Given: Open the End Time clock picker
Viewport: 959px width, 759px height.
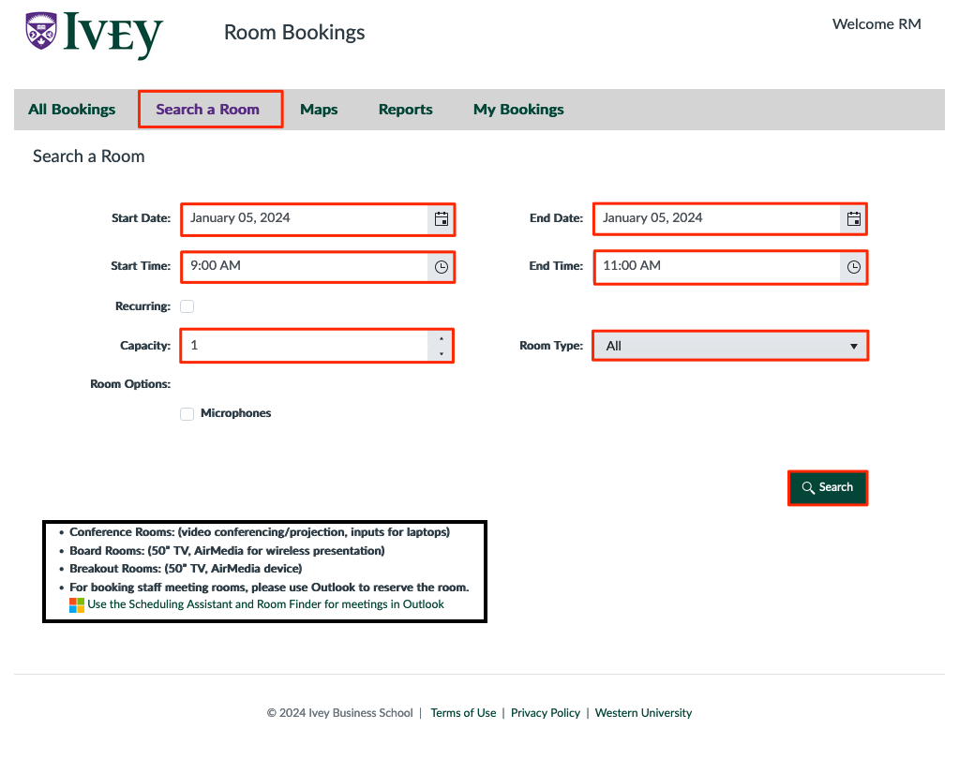Looking at the screenshot, I should point(853,267).
